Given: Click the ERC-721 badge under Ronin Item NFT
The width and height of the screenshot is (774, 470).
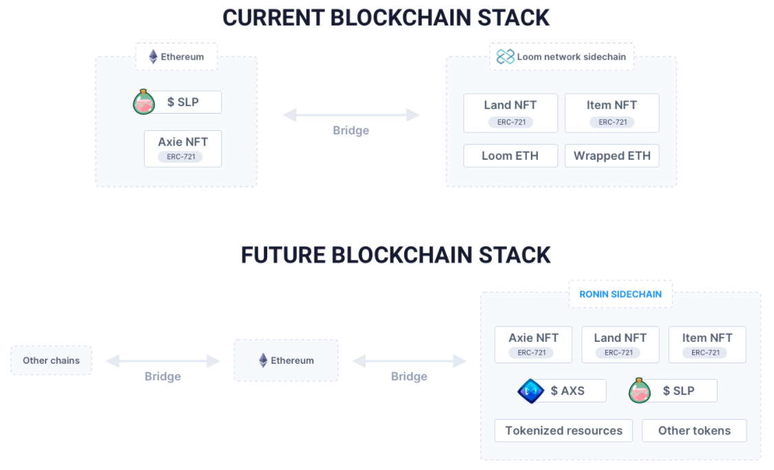Looking at the screenshot, I should 705,352.
